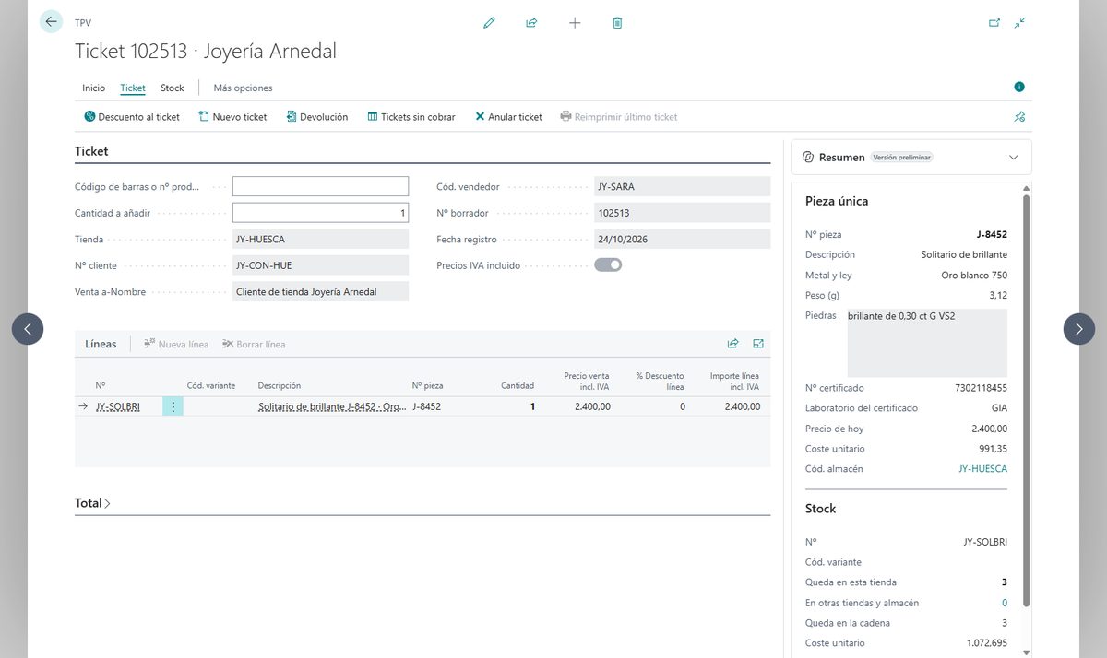The width and height of the screenshot is (1107, 658).
Task: Click the Cód. vendedor field JY-SARA
Action: [x=682, y=187]
